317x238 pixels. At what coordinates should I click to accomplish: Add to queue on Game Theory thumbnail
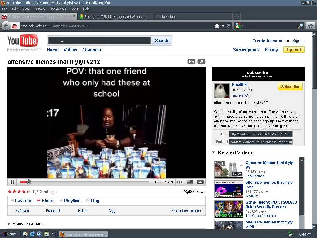pyautogui.click(x=218, y=214)
